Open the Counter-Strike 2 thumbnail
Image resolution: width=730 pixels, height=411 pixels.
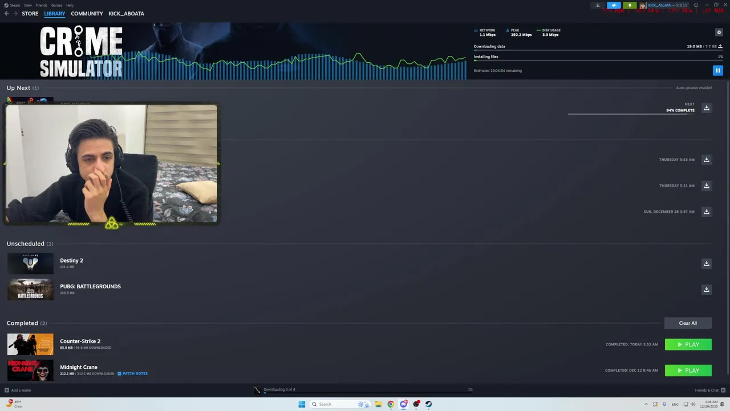tap(30, 344)
